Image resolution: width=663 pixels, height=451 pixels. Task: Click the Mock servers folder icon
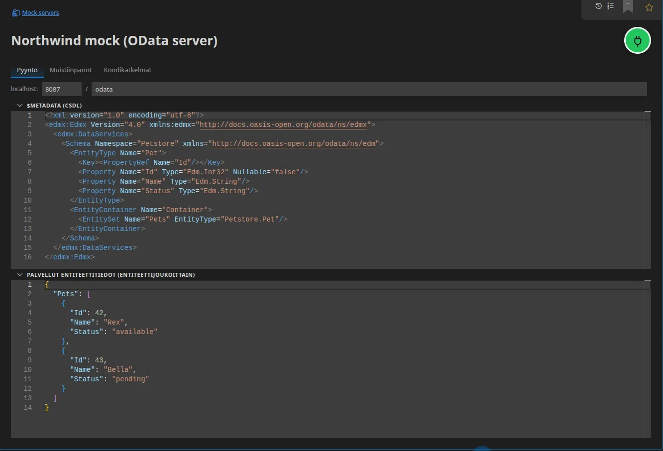coord(16,13)
